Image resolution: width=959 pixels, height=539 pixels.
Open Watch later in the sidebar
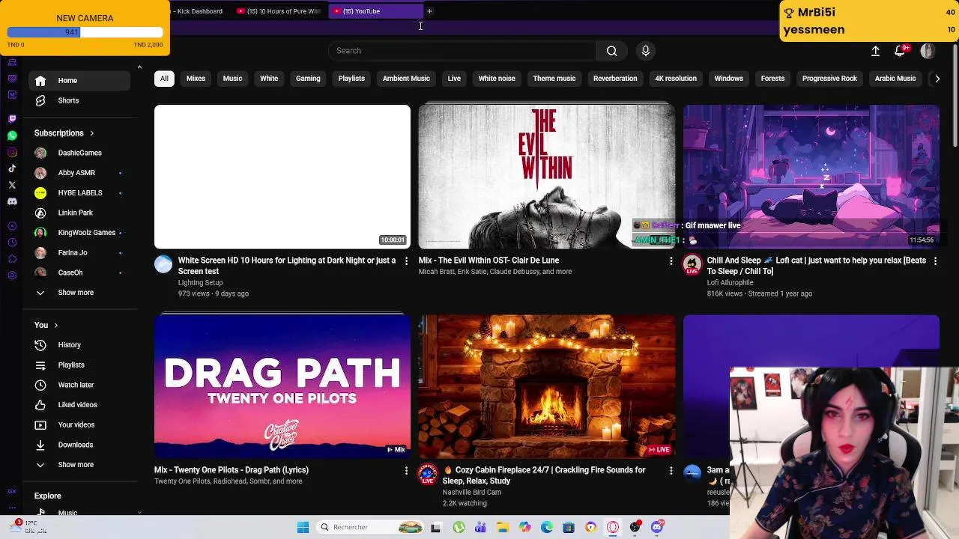pyautogui.click(x=81, y=385)
